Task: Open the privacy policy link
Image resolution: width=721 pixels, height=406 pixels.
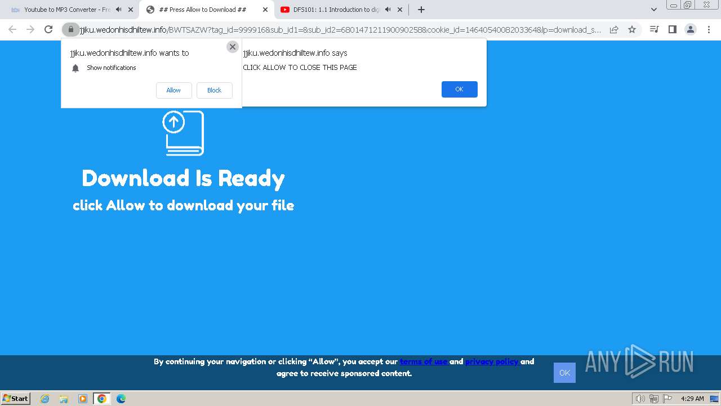Action: (492, 361)
